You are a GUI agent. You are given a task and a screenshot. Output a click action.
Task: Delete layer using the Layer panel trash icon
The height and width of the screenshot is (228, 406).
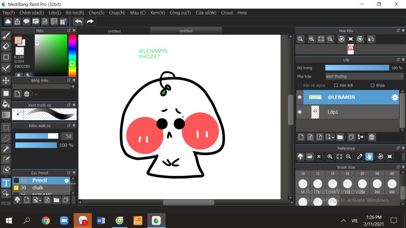372,137
